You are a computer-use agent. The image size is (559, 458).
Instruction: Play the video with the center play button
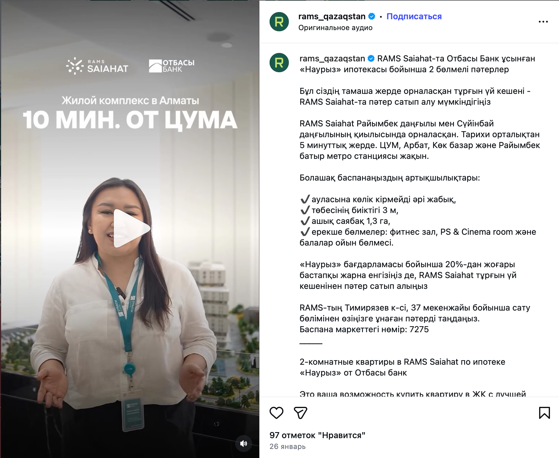[132, 228]
